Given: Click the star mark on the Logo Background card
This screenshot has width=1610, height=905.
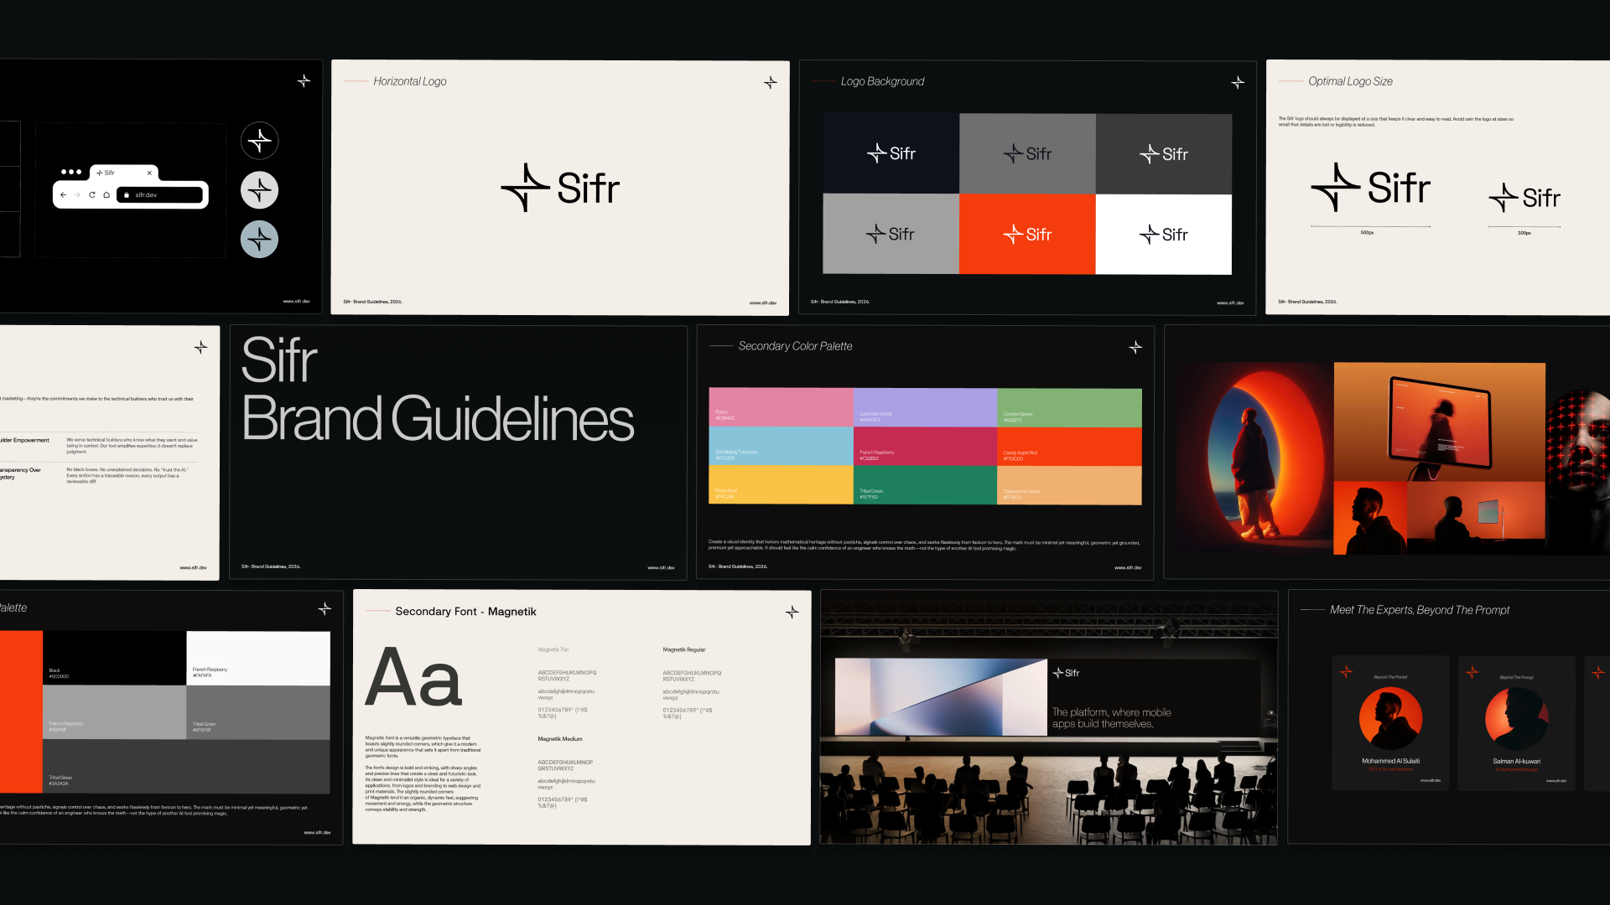Looking at the screenshot, I should [x=1238, y=82].
